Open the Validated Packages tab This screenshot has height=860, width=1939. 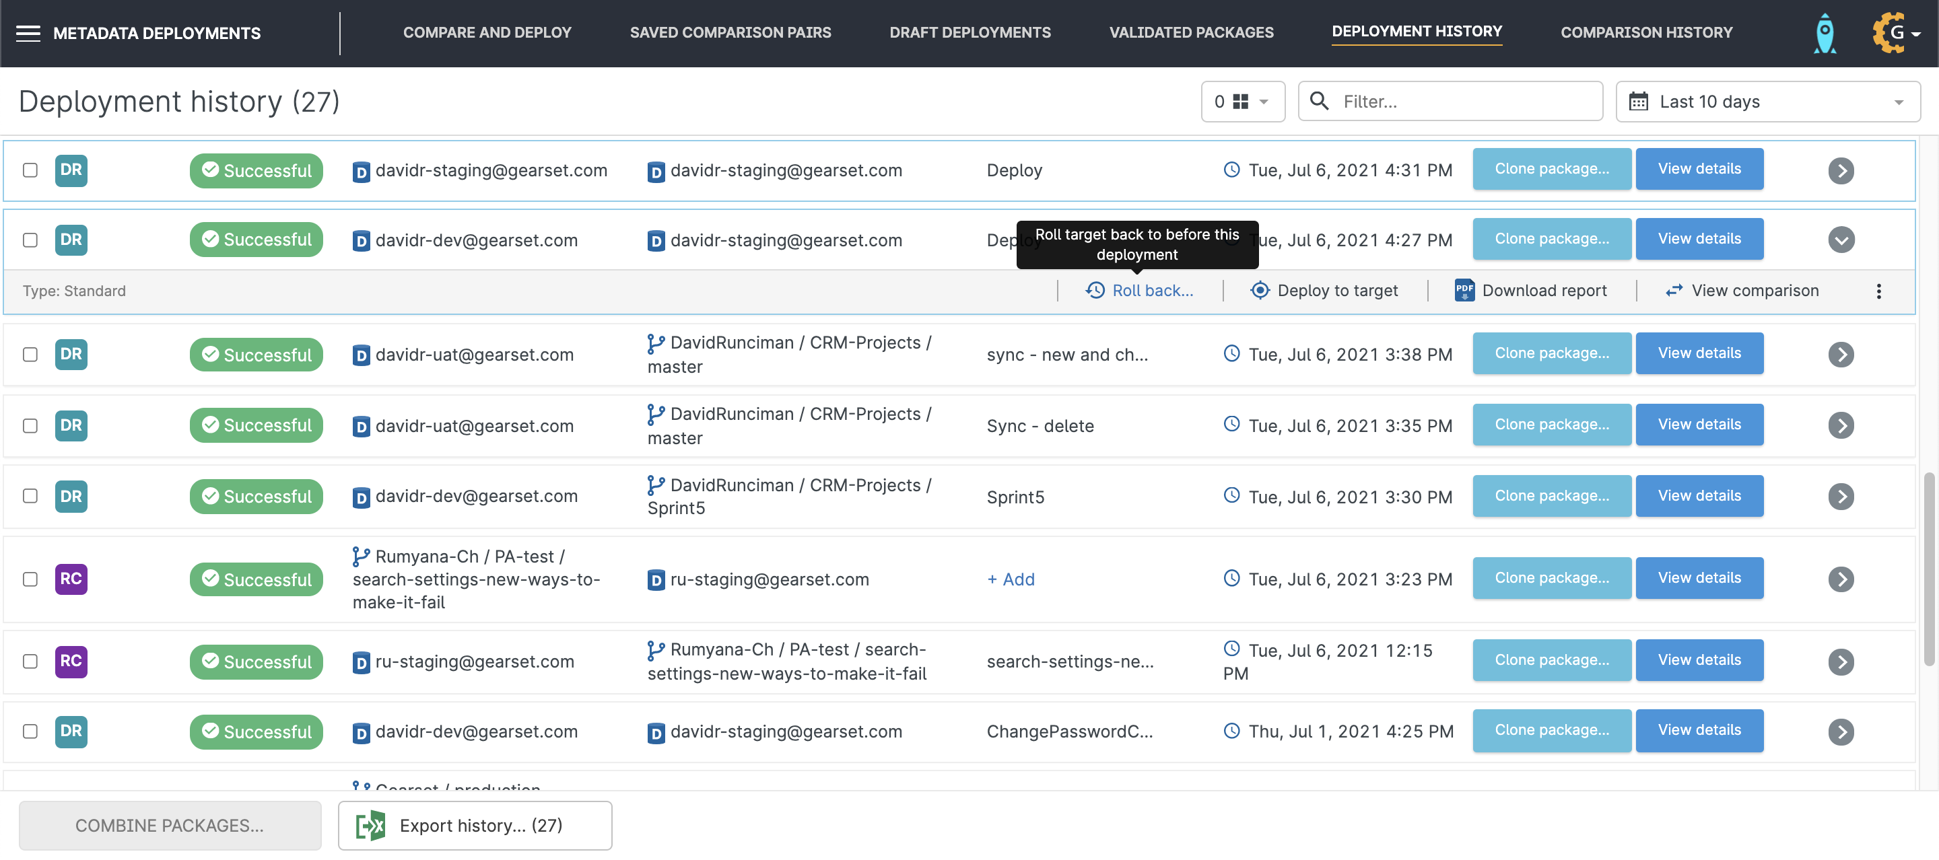1191,32
